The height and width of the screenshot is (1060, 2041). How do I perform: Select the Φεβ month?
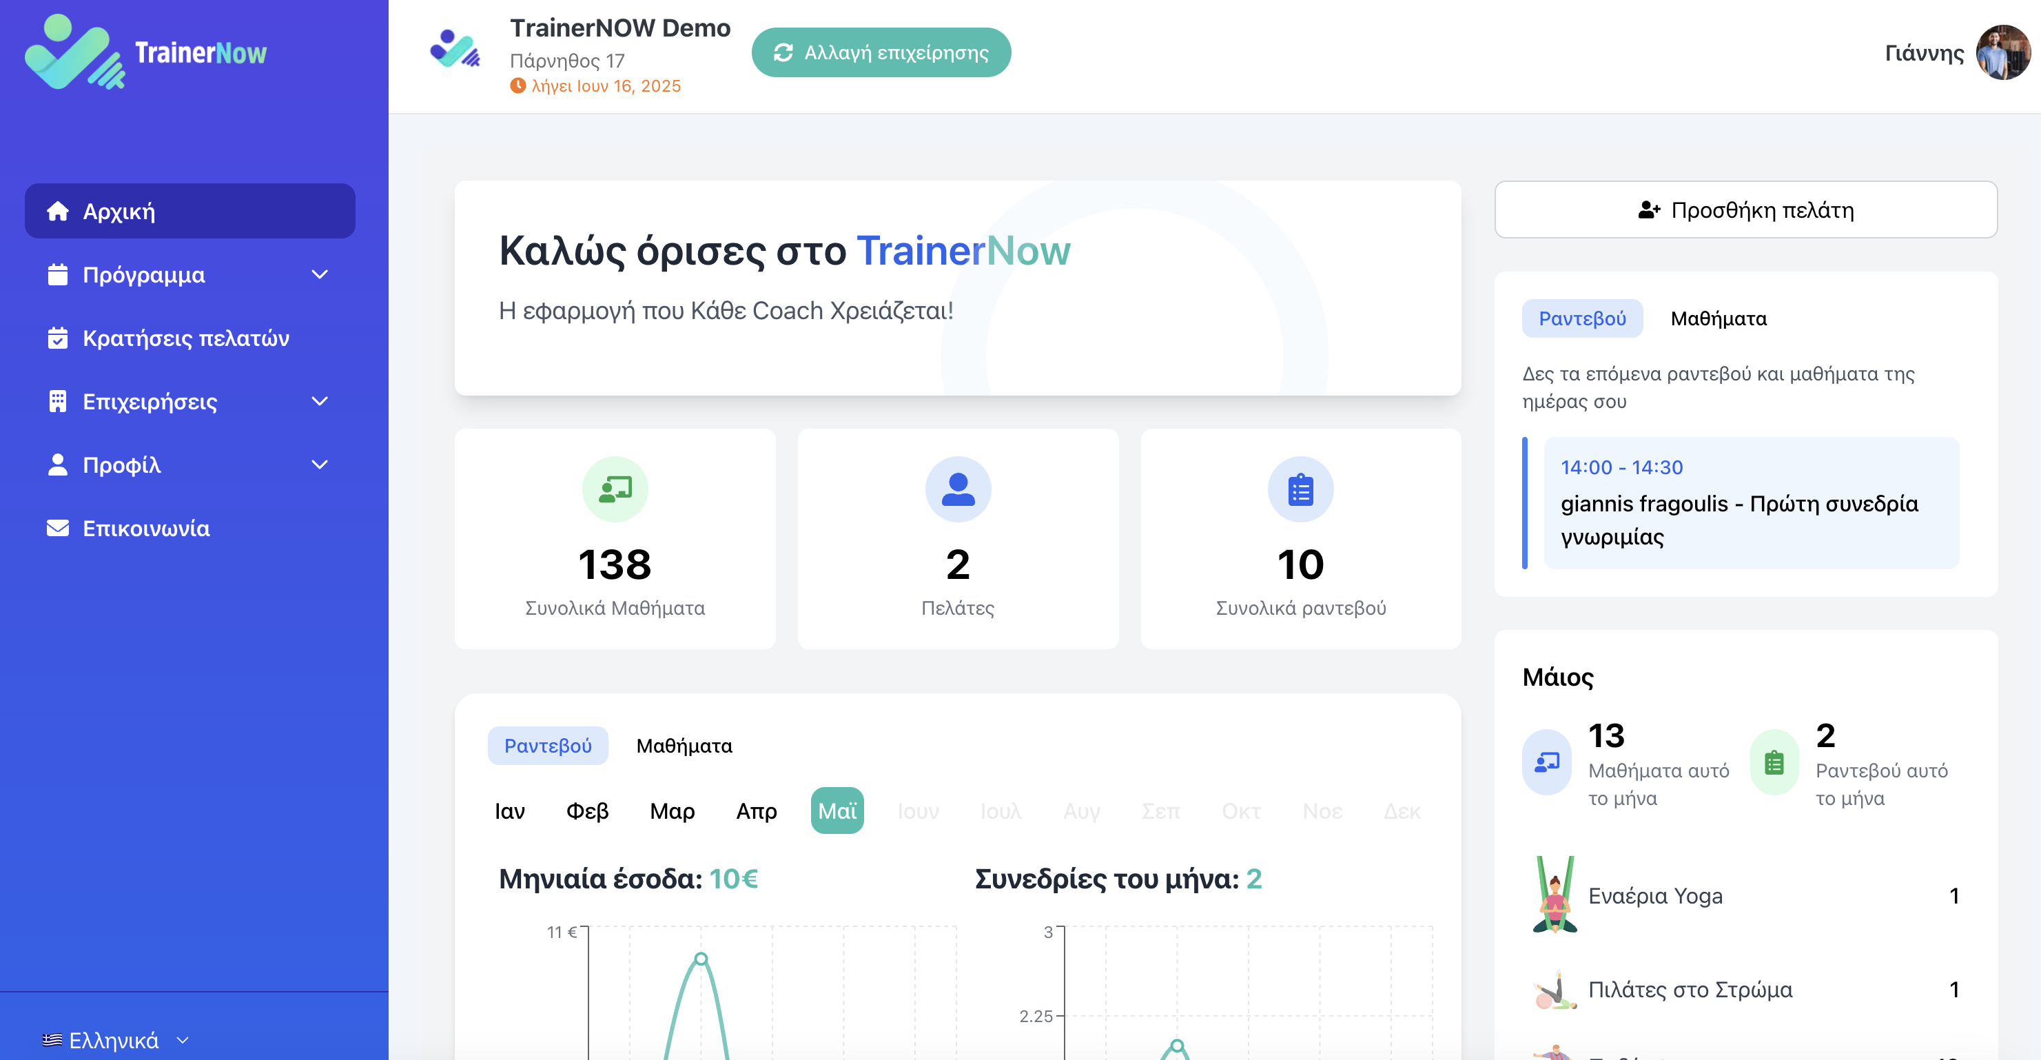click(588, 811)
